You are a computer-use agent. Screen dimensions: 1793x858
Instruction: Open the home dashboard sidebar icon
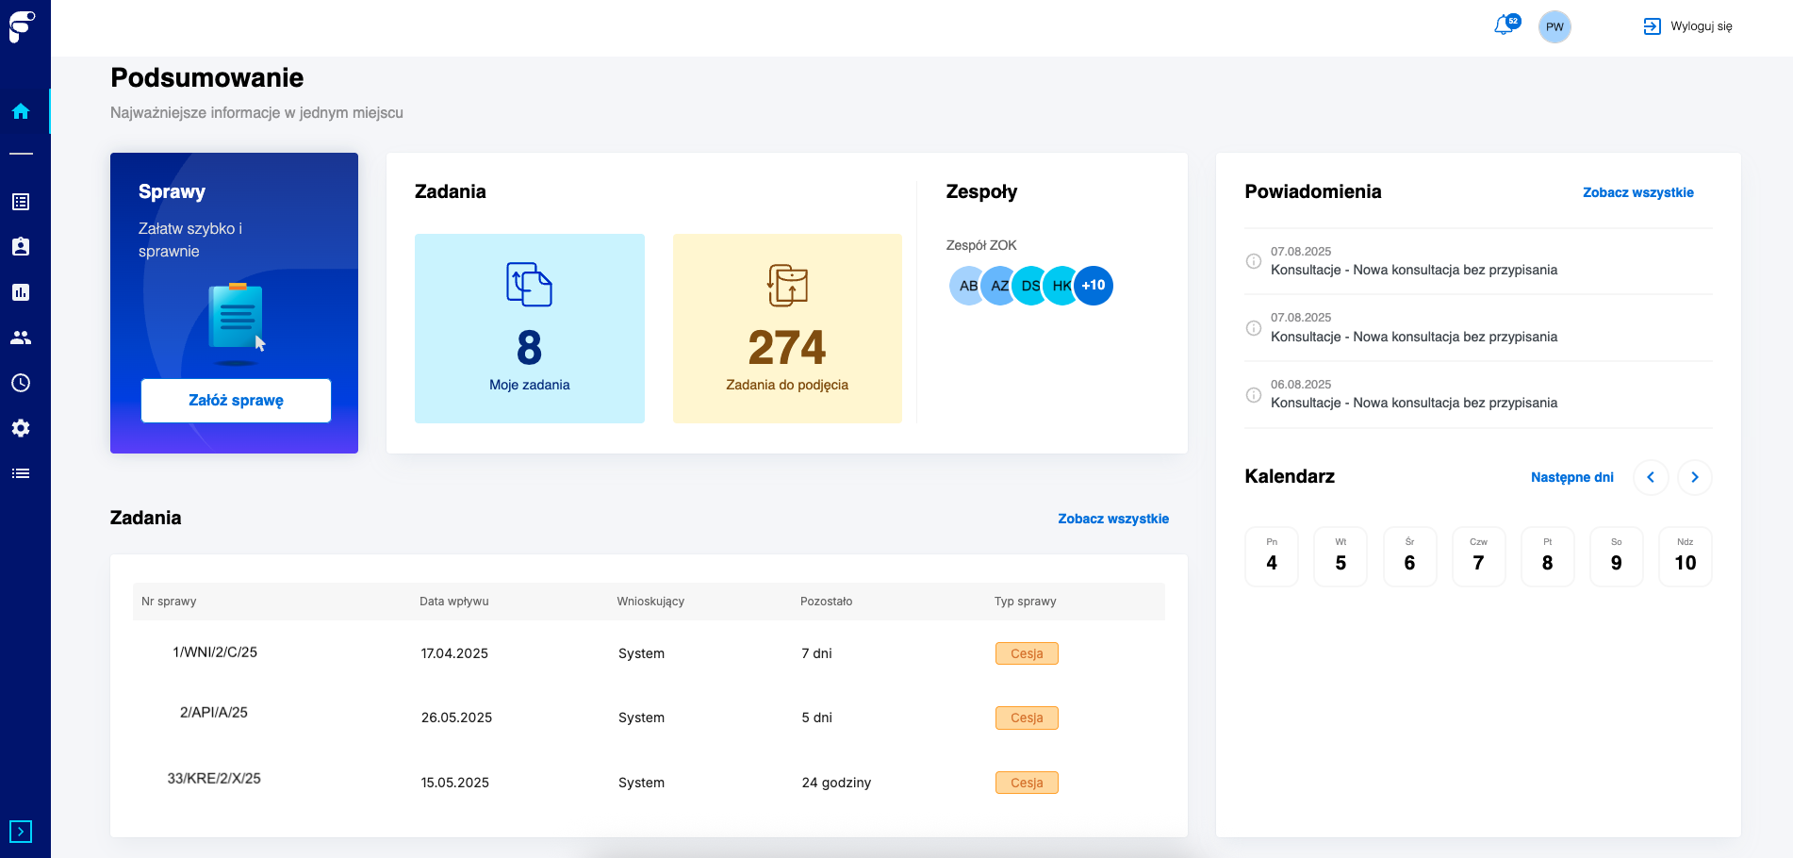[21, 111]
